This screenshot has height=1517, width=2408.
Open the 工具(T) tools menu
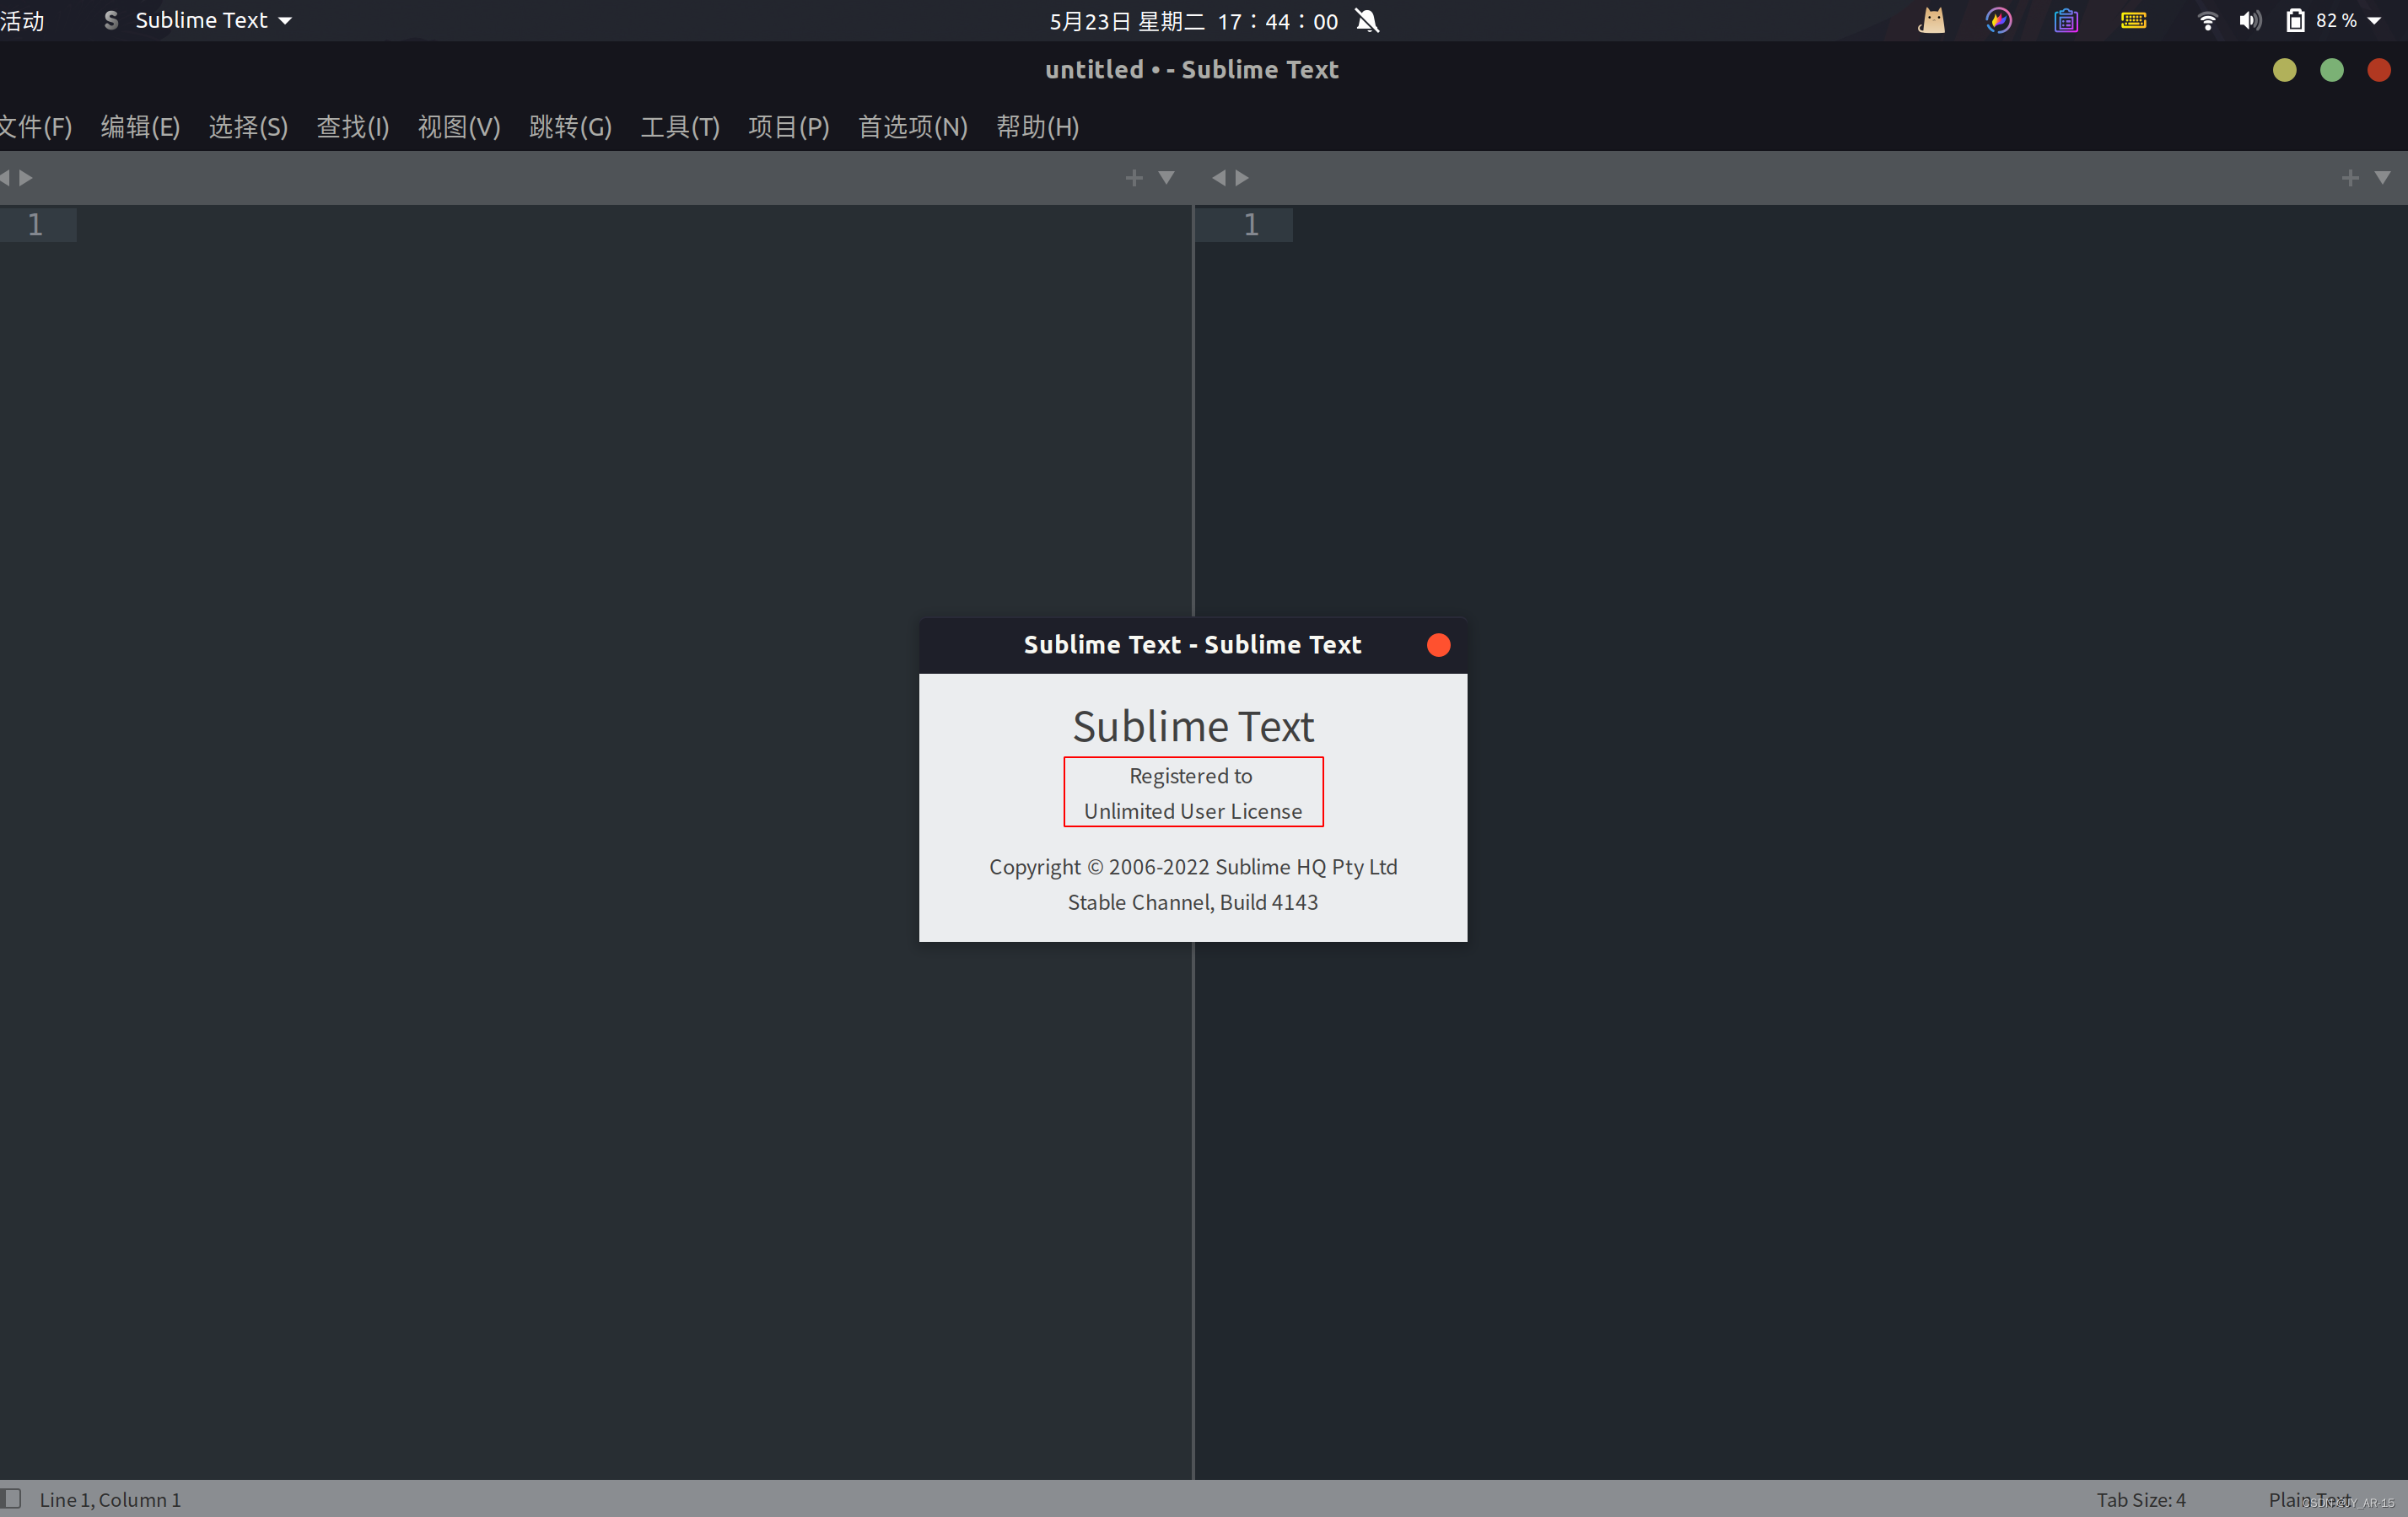[679, 127]
